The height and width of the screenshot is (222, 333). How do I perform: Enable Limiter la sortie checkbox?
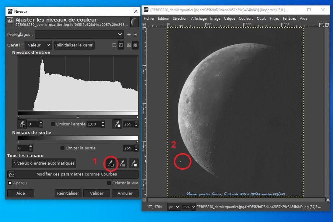pyautogui.click(x=63, y=148)
